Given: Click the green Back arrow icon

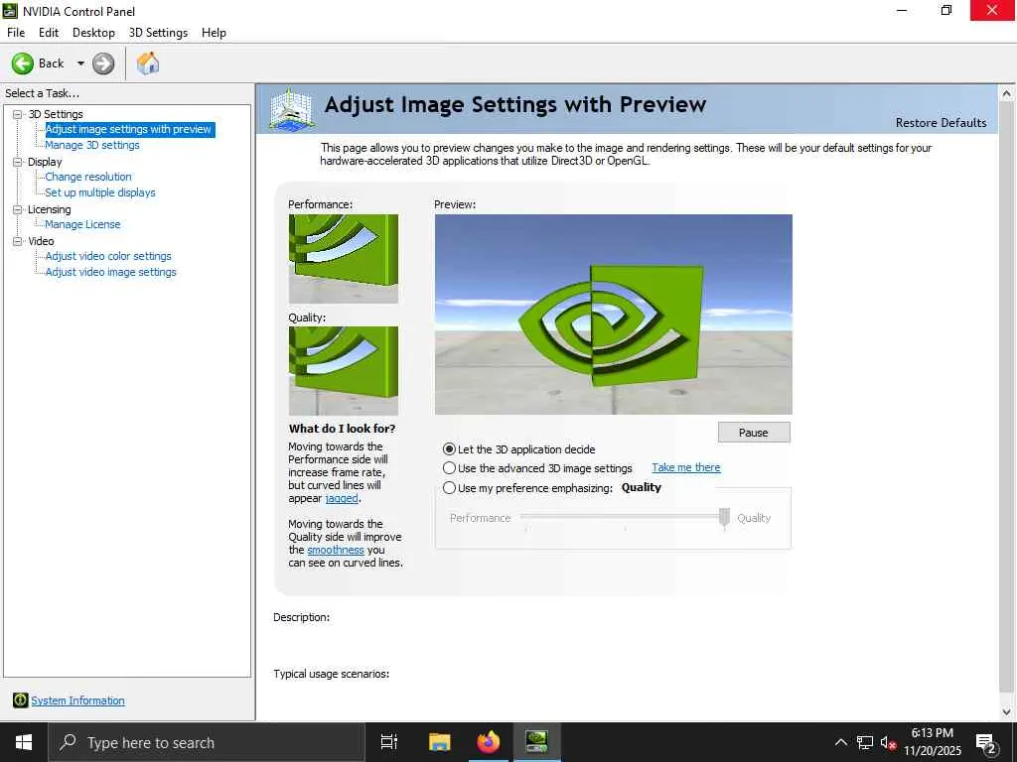Looking at the screenshot, I should pyautogui.click(x=23, y=63).
